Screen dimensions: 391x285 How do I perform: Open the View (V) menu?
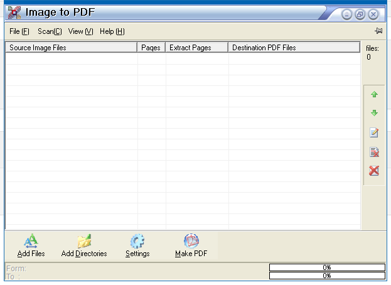click(80, 31)
